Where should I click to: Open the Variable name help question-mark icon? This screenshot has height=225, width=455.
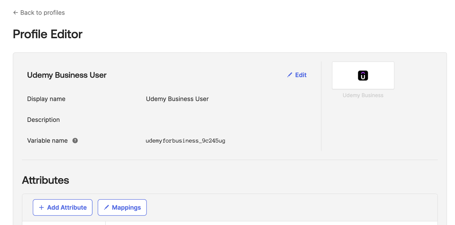click(x=75, y=141)
